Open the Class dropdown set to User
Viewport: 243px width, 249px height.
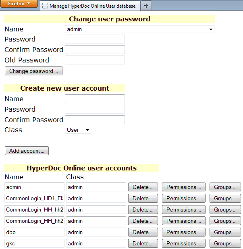click(x=78, y=130)
